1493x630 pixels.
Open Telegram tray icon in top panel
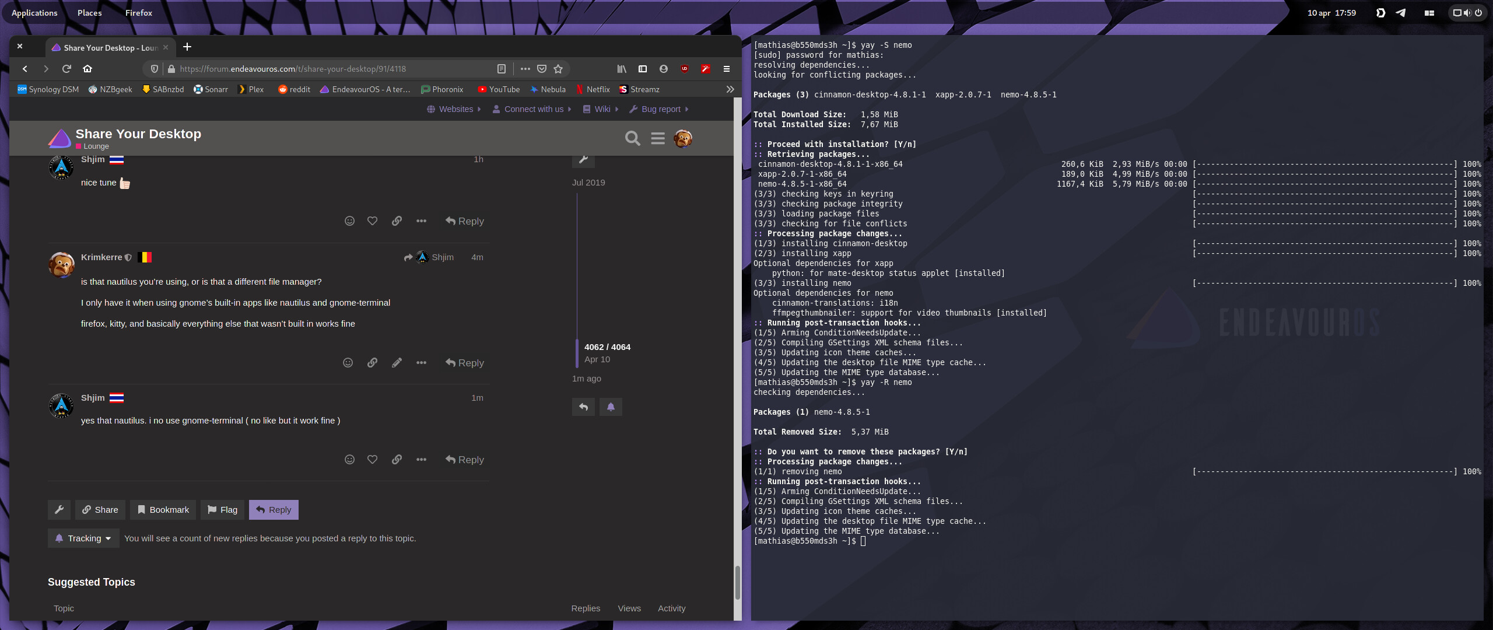pyautogui.click(x=1400, y=13)
